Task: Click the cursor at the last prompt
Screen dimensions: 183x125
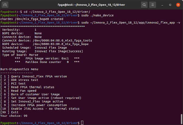Action: [x=82, y=123]
